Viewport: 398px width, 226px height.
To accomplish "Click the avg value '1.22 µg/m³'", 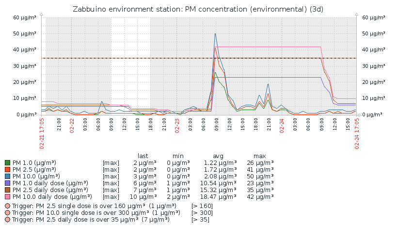I will click(220, 163).
